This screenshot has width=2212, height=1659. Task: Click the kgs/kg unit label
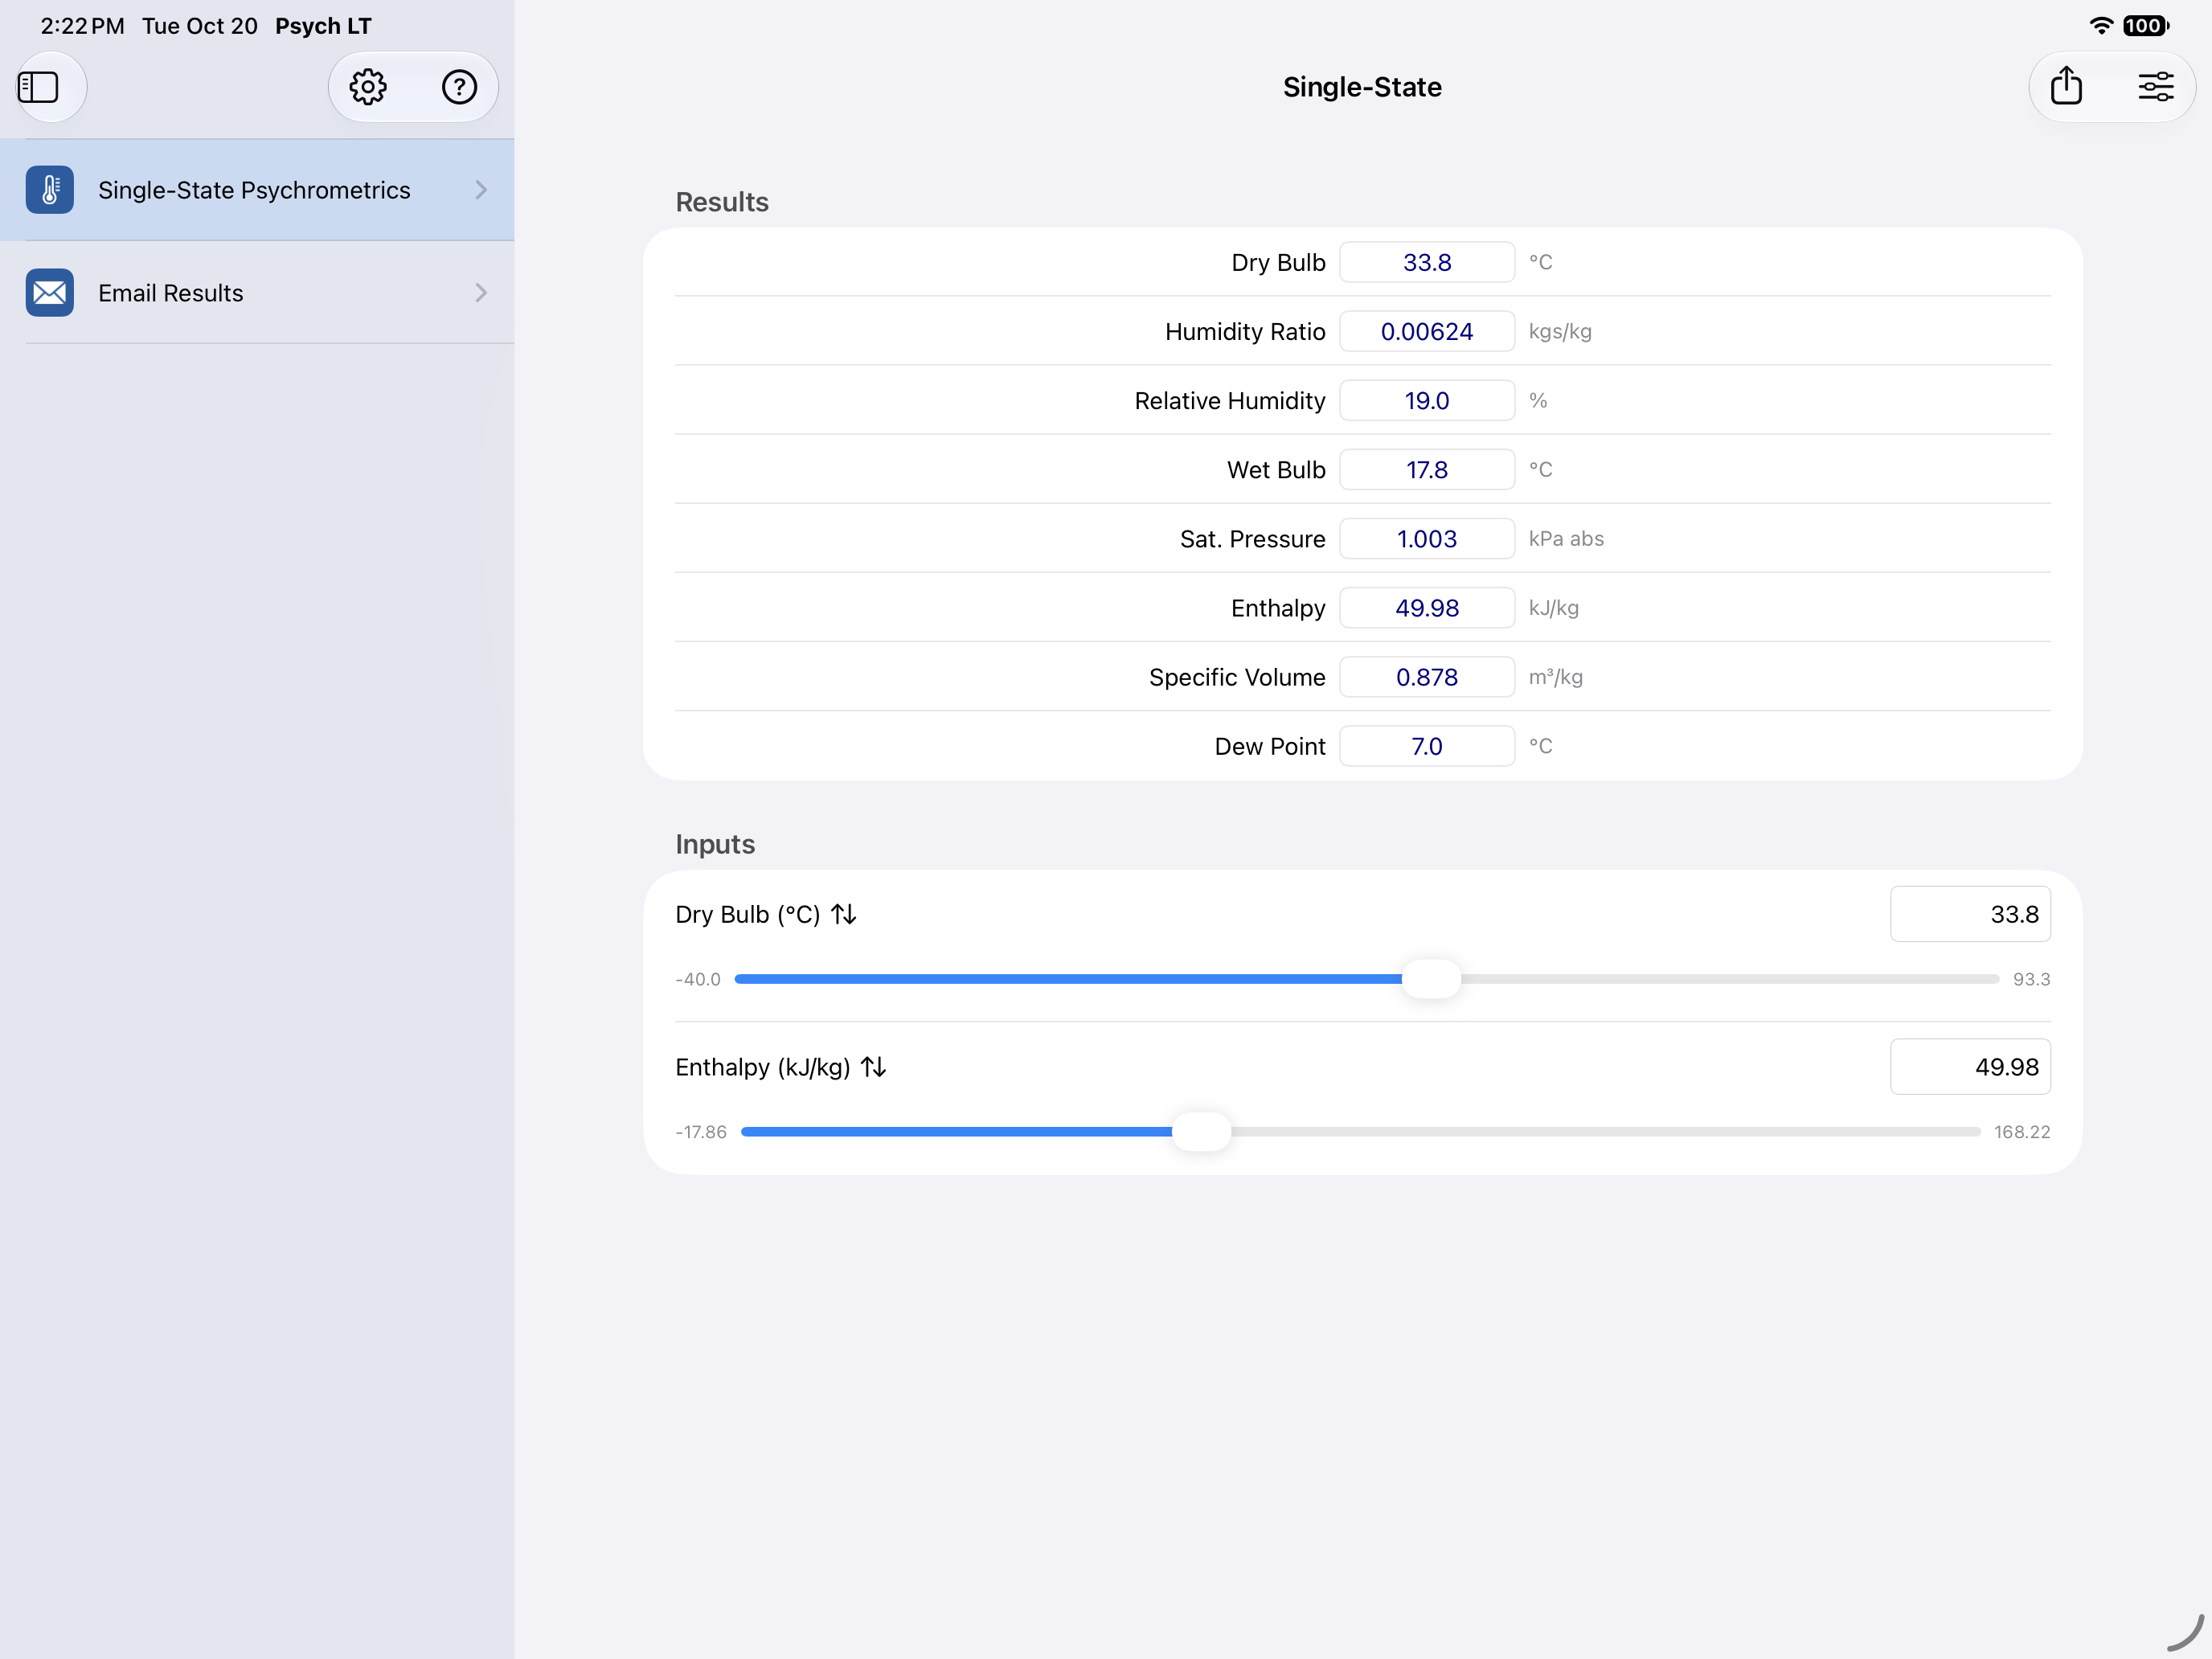pos(1560,331)
